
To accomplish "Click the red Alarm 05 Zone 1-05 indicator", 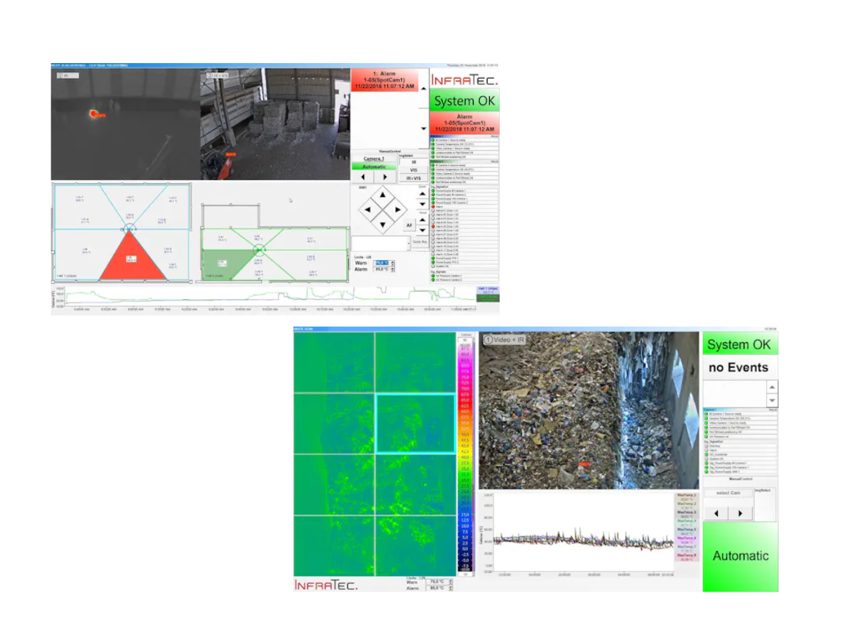I will coord(433,226).
